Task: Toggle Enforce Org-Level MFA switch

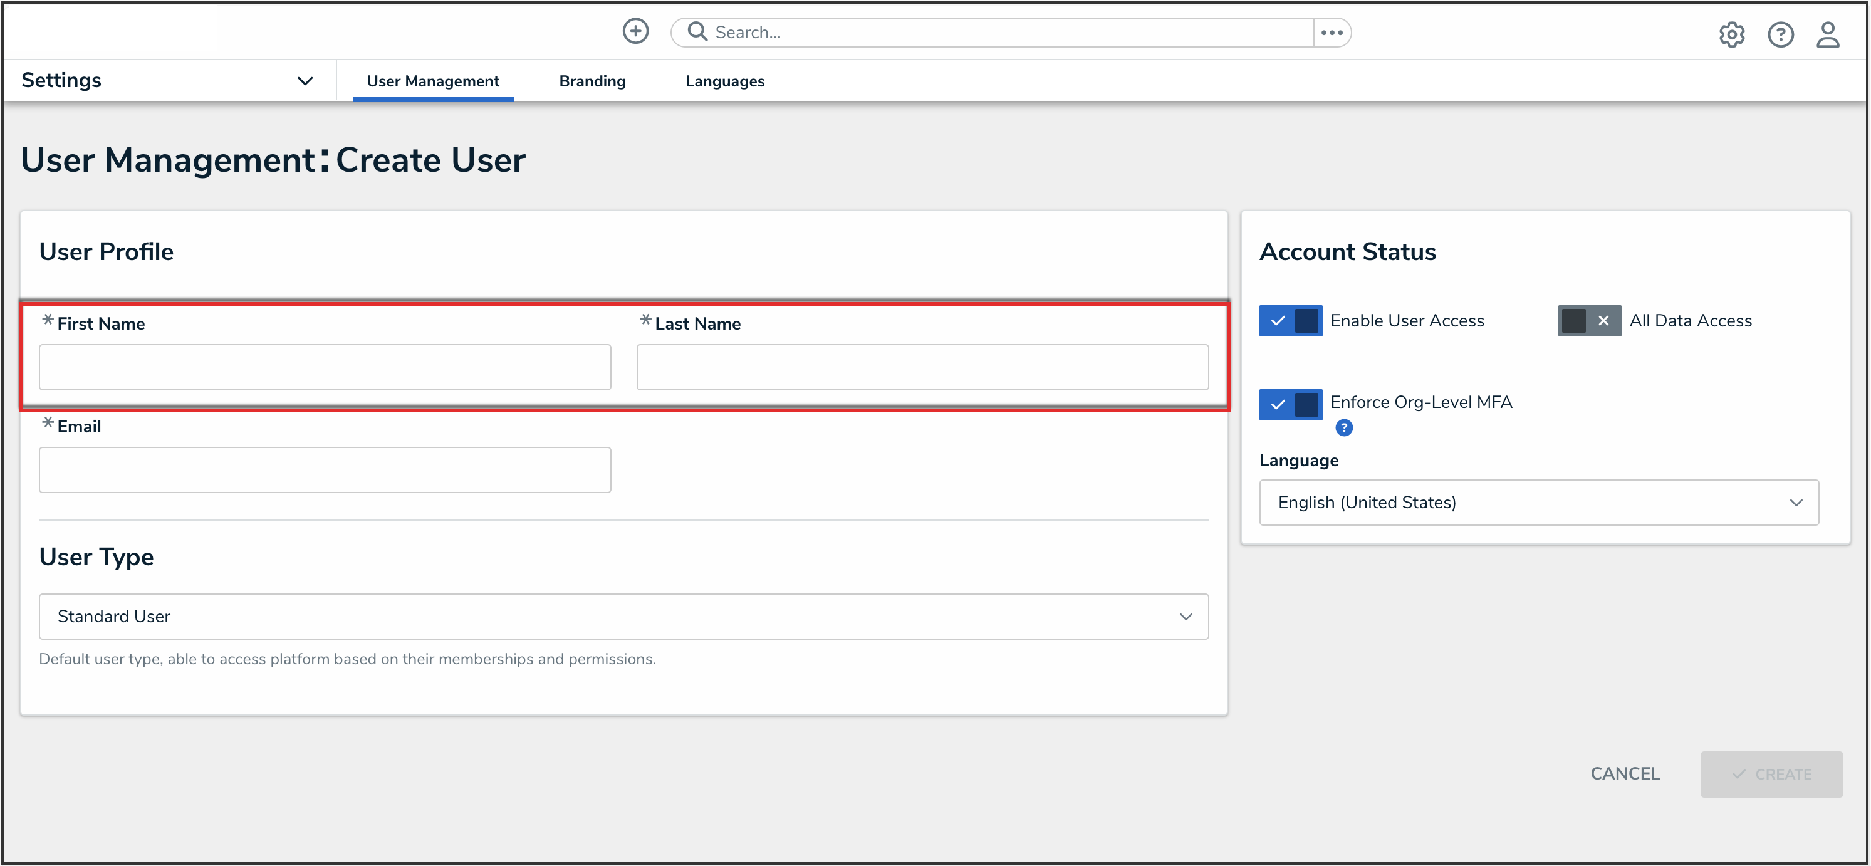Action: coord(1290,404)
